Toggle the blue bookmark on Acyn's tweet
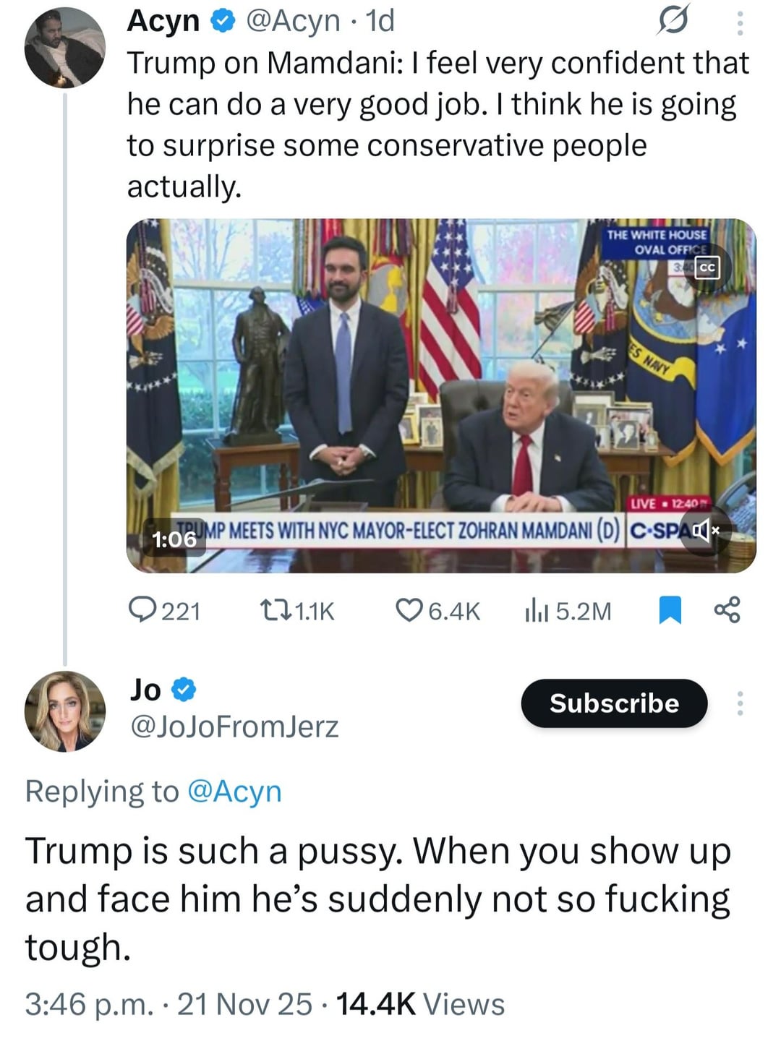Screen dimensions: 781x1041 (x=670, y=610)
